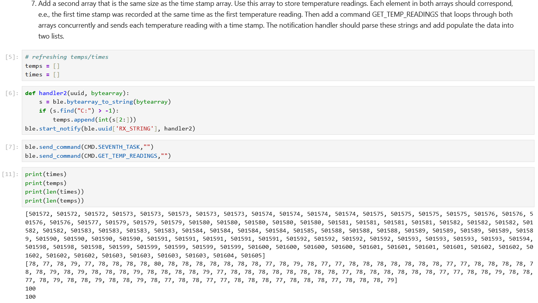Image resolution: width=538 pixels, height=303 pixels.
Task: Select cell prompt number [7]
Action: [x=12, y=147]
